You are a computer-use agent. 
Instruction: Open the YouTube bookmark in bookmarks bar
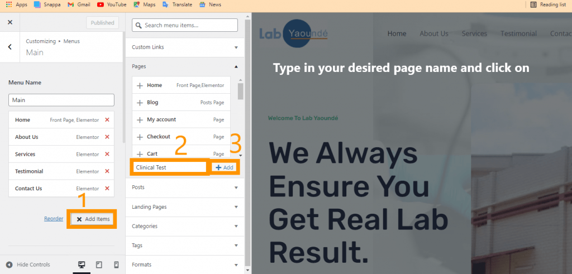(112, 4)
